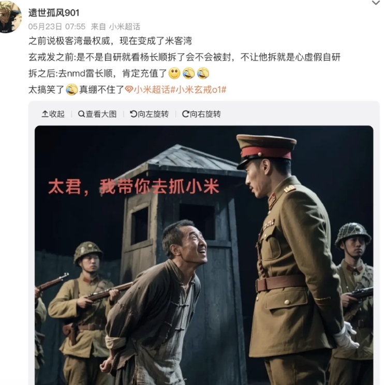Click the upward arrow collapse icon

(x=45, y=114)
